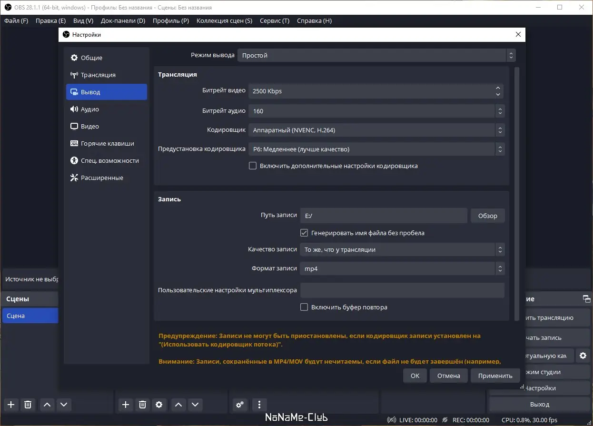
Task: Open the Качество записи dropdown
Action: [x=402, y=249]
